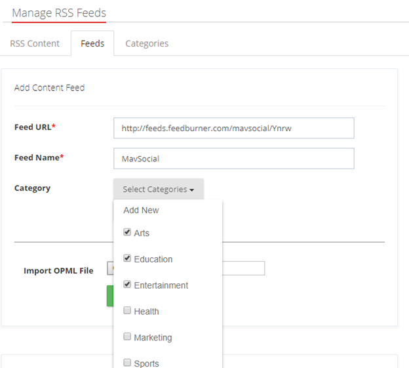
Task: Open the Feeds tab
Action: (x=92, y=43)
